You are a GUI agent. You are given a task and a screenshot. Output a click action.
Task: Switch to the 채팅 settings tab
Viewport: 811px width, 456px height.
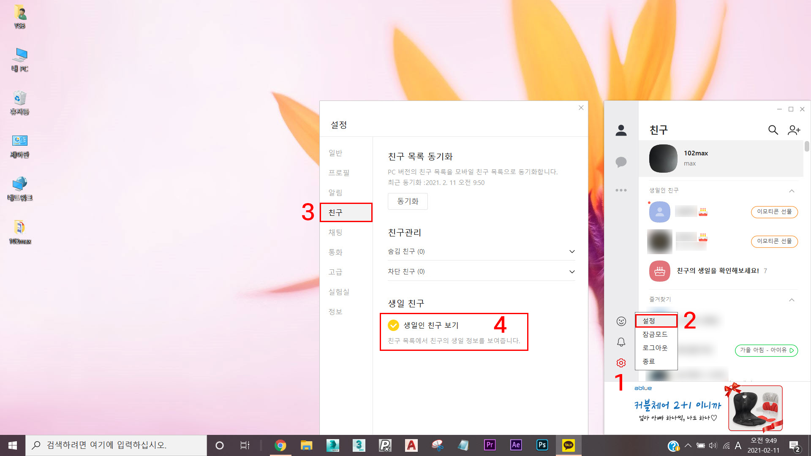(335, 232)
